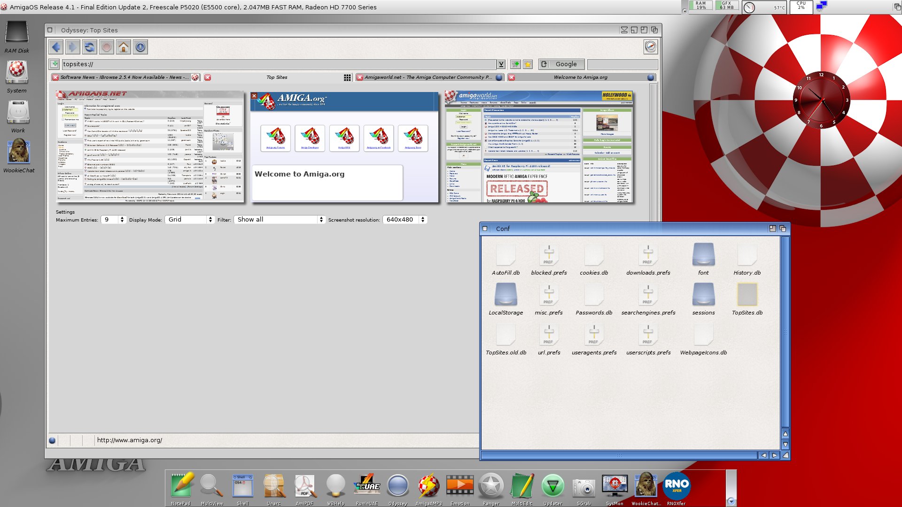Select blocked.prefs in Conf window
Screen dimensions: 902x507
[x=549, y=260]
